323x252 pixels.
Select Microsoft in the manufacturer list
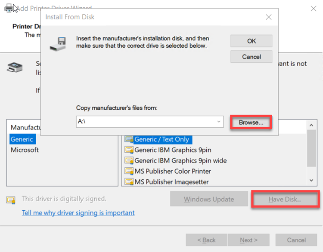pos(25,150)
